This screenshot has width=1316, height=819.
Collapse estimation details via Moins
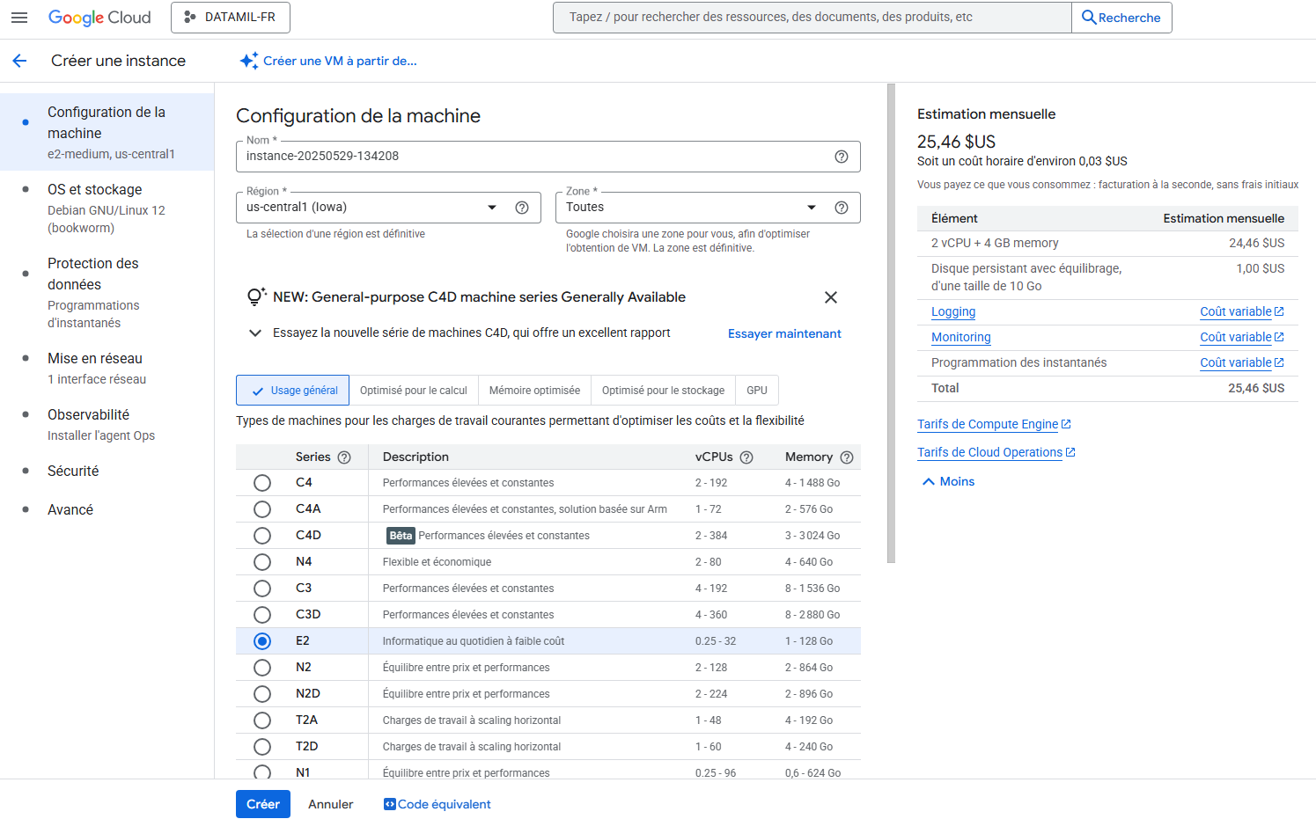pos(947,481)
